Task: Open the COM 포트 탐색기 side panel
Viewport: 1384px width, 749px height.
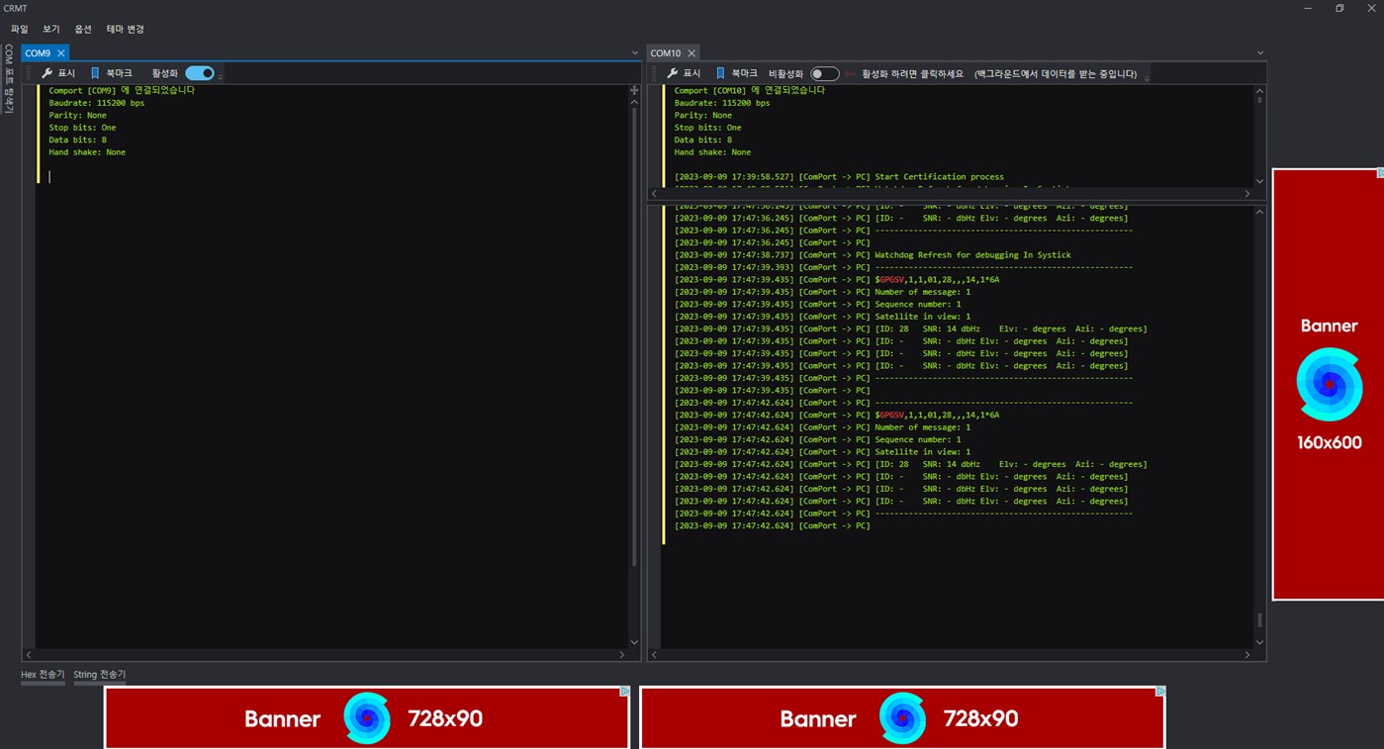Action: pos(9,78)
